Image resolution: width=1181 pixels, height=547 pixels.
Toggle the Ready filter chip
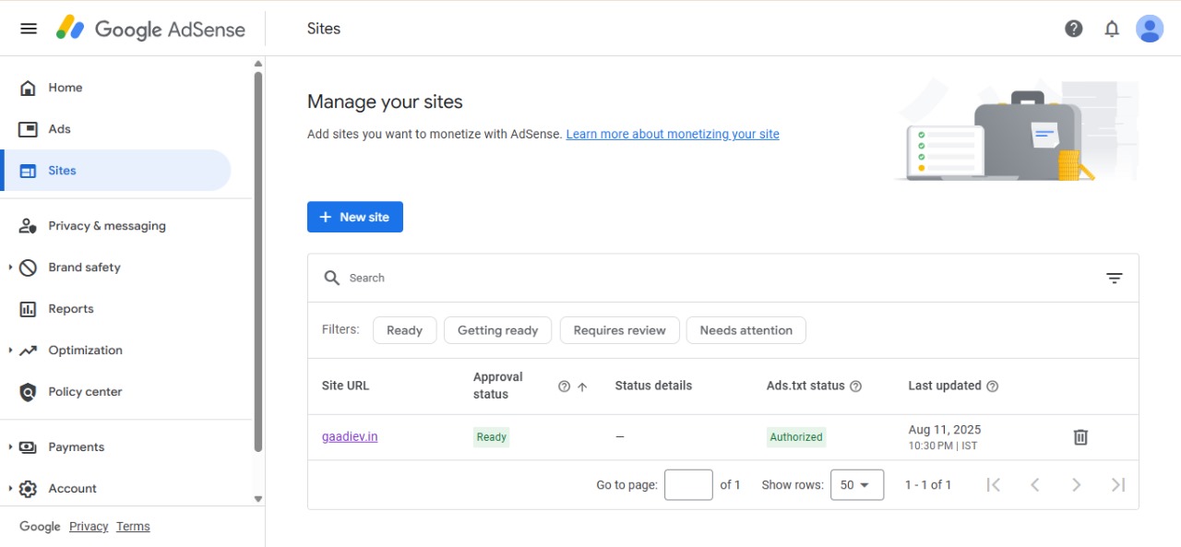click(x=404, y=330)
